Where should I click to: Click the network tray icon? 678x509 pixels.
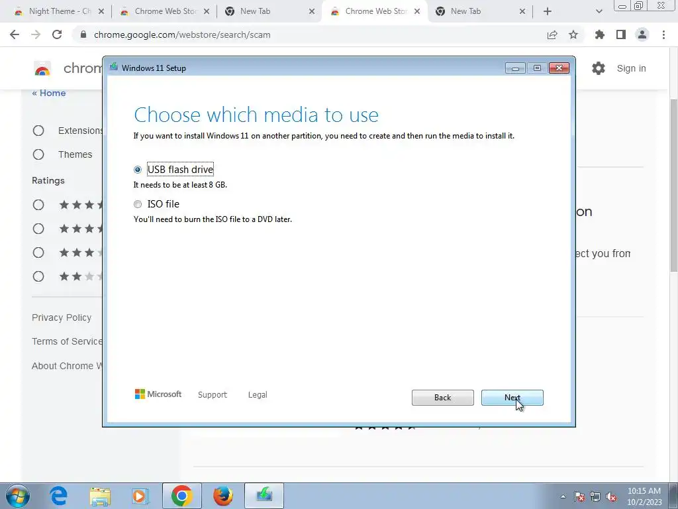pos(595,496)
